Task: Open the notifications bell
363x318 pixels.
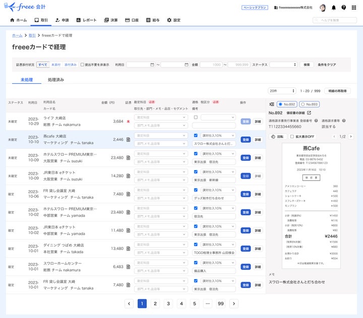Action: click(x=334, y=8)
